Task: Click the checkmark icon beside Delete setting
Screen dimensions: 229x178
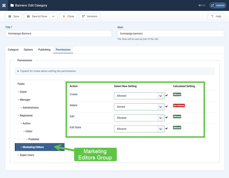Action: (x=167, y=106)
